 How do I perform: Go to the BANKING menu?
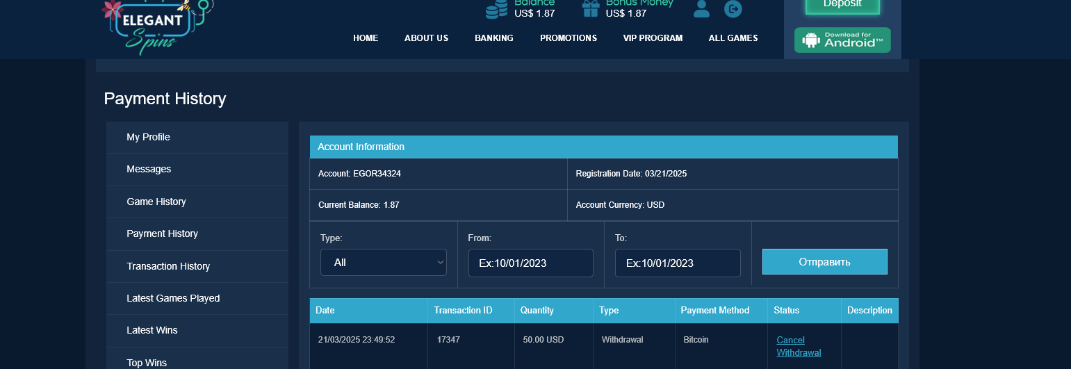pos(494,38)
